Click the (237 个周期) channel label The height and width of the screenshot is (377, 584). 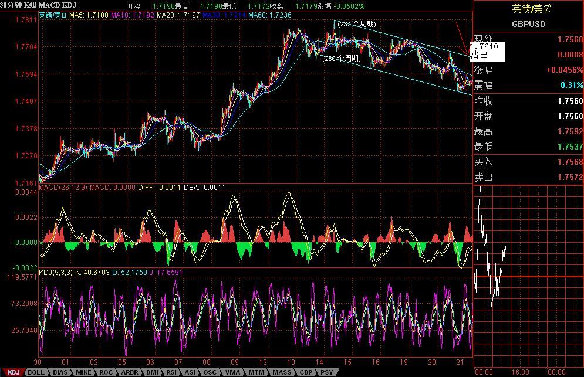(356, 24)
